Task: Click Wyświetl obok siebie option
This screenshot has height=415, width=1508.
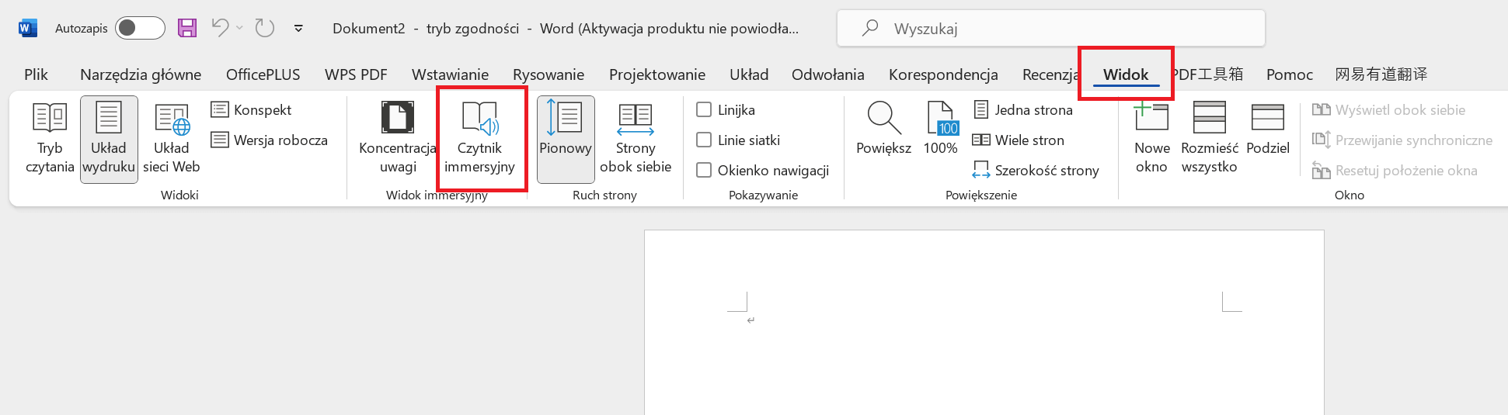Action: [x=1389, y=110]
